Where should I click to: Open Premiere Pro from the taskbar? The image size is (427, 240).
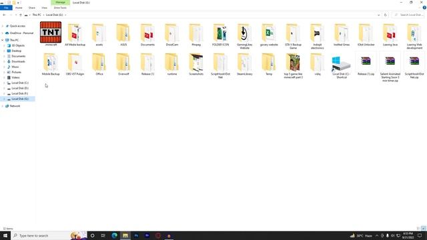tap(147, 235)
